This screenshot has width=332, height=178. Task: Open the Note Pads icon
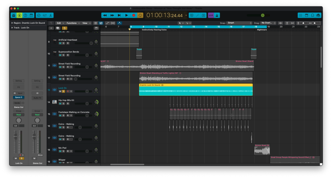[307, 15]
